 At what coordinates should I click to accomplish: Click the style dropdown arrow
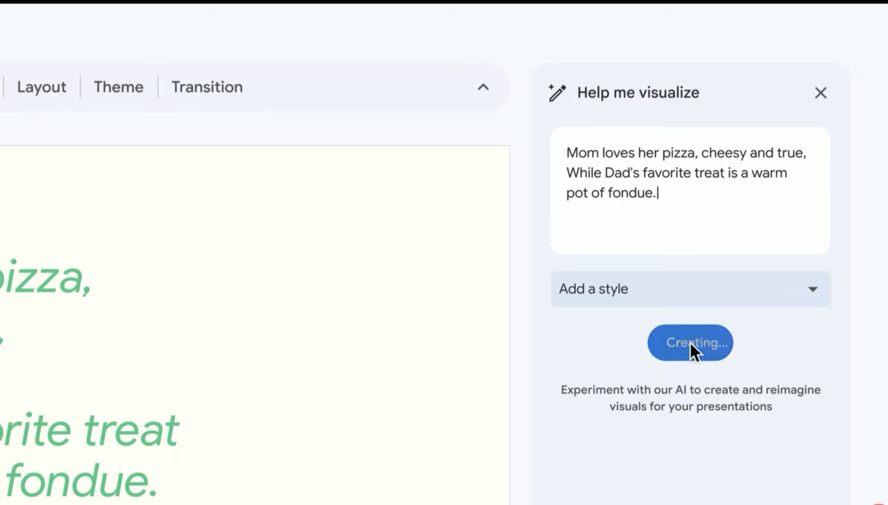tap(812, 289)
